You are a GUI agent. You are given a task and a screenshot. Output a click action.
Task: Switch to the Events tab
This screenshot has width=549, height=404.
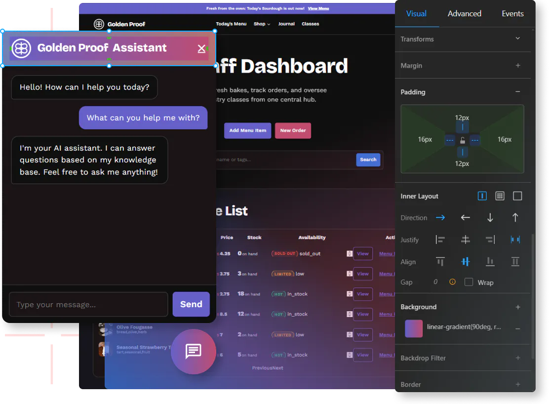tap(512, 14)
